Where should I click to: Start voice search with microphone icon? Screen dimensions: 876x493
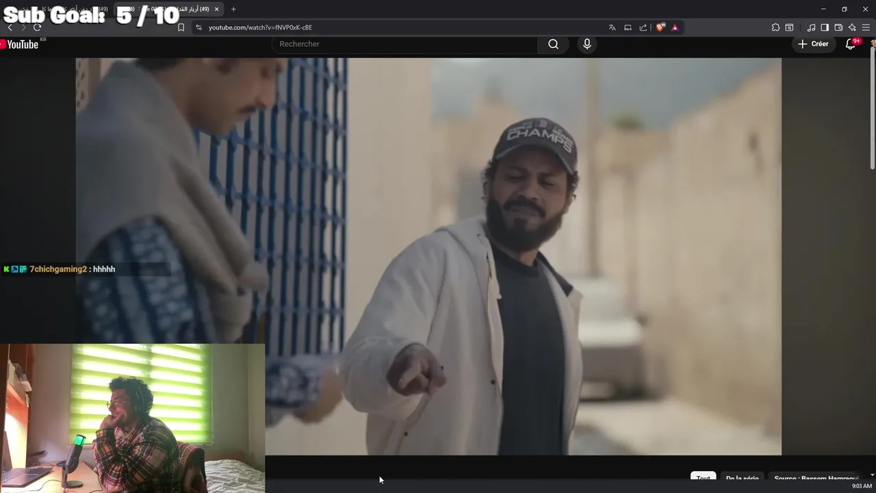[587, 44]
